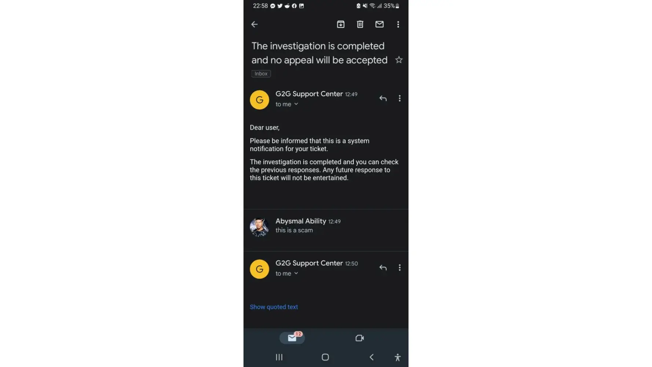
Task: Reply to the 12:49 G2G Support message
Action: (383, 98)
